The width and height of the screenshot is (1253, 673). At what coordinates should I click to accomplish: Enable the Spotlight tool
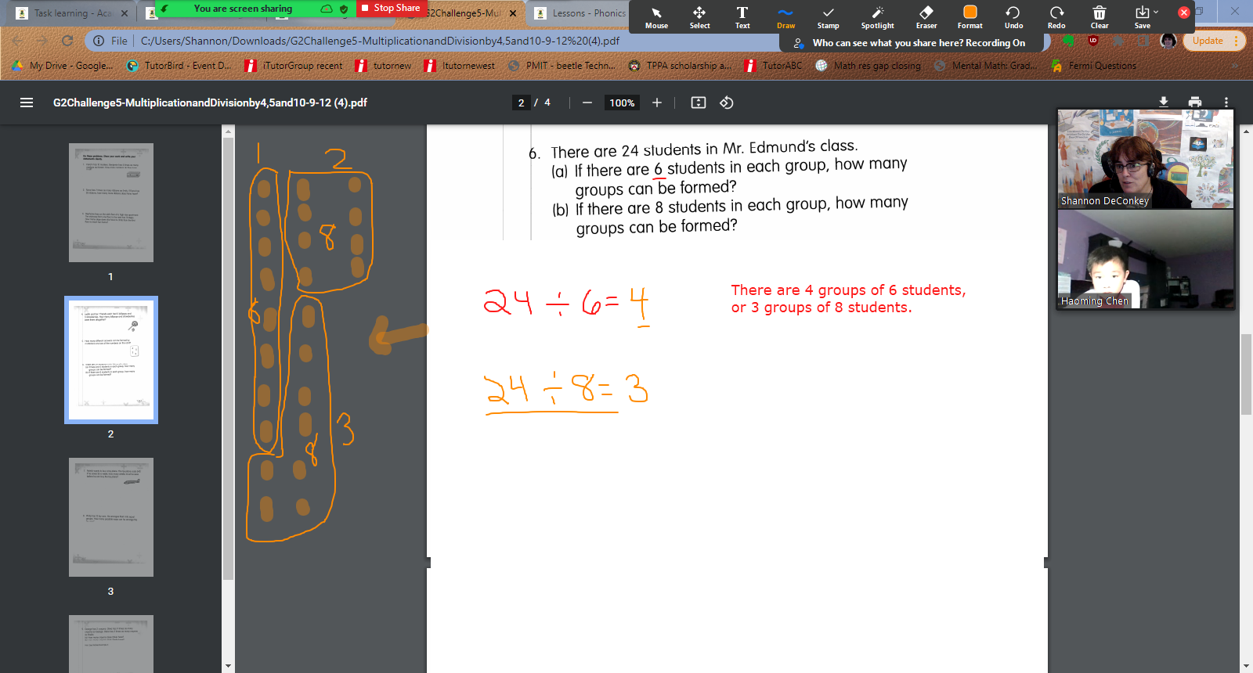point(877,17)
